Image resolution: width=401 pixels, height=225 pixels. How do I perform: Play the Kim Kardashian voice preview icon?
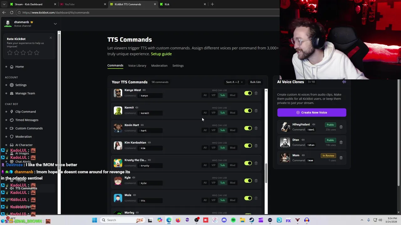149,142
